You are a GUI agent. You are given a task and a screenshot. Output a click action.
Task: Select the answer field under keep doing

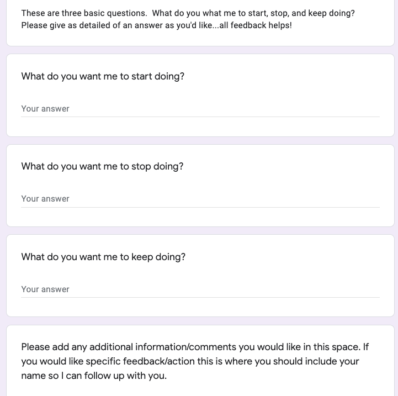tap(200, 289)
